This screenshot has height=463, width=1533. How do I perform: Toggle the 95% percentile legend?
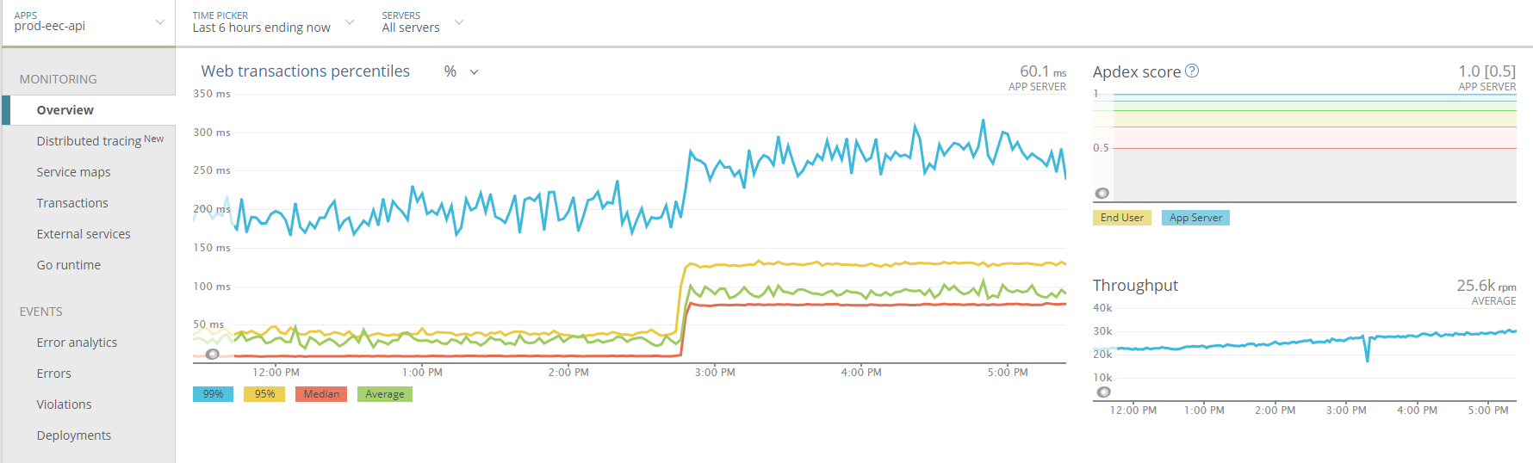[264, 394]
